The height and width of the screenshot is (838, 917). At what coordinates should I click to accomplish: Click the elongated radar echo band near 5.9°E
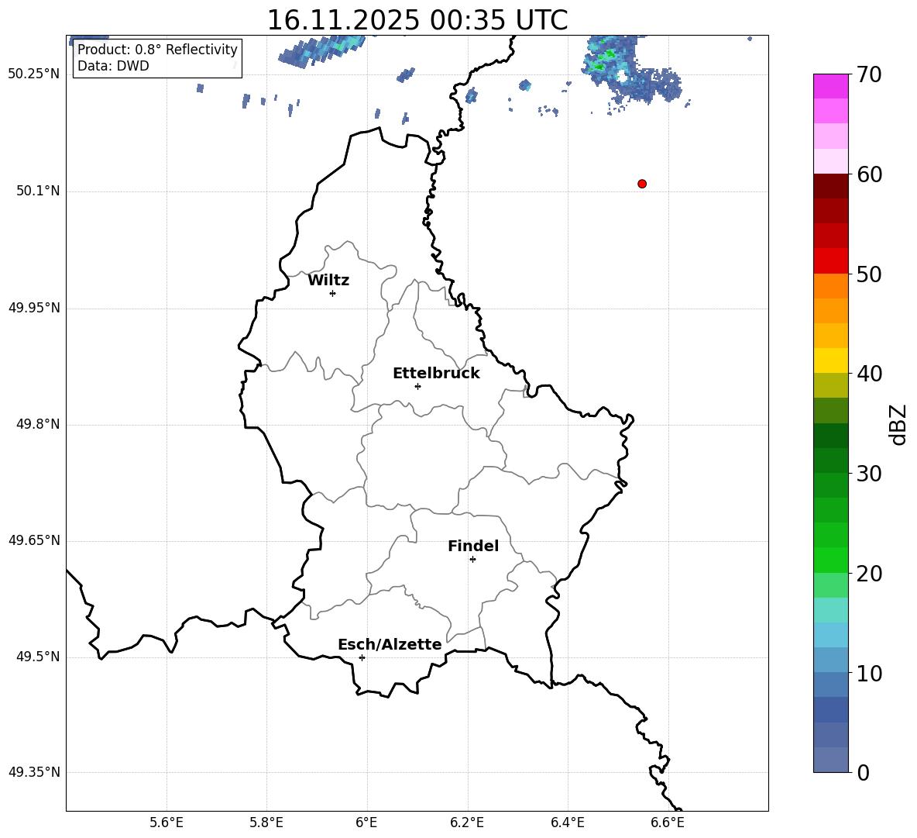coord(321,51)
